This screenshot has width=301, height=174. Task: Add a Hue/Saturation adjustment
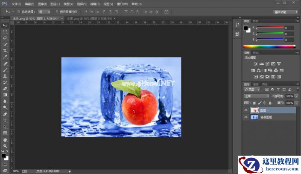(253, 70)
